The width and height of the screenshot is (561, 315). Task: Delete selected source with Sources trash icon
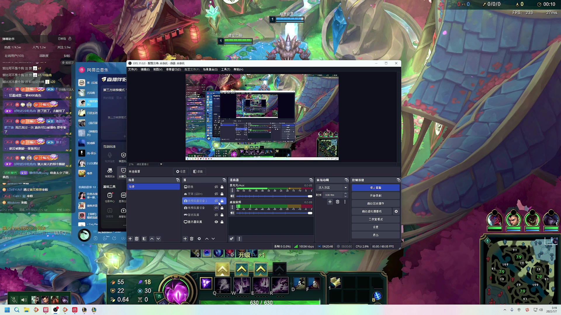tap(192, 239)
